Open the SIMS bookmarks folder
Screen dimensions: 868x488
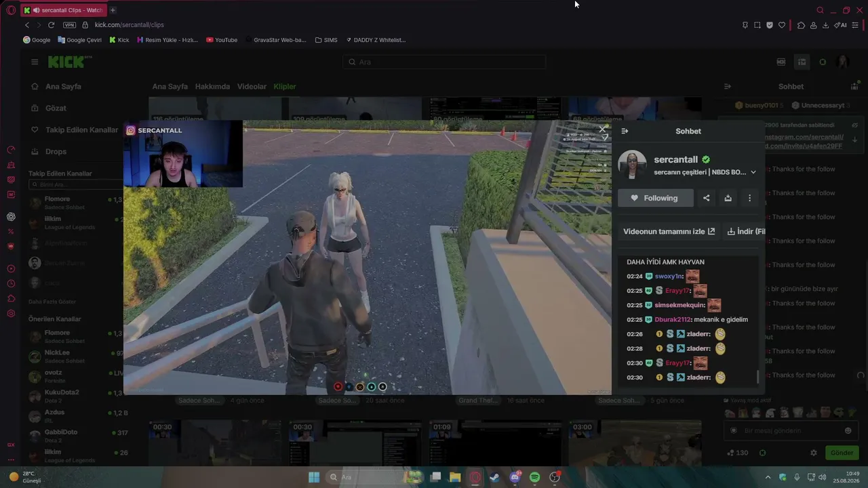(326, 40)
